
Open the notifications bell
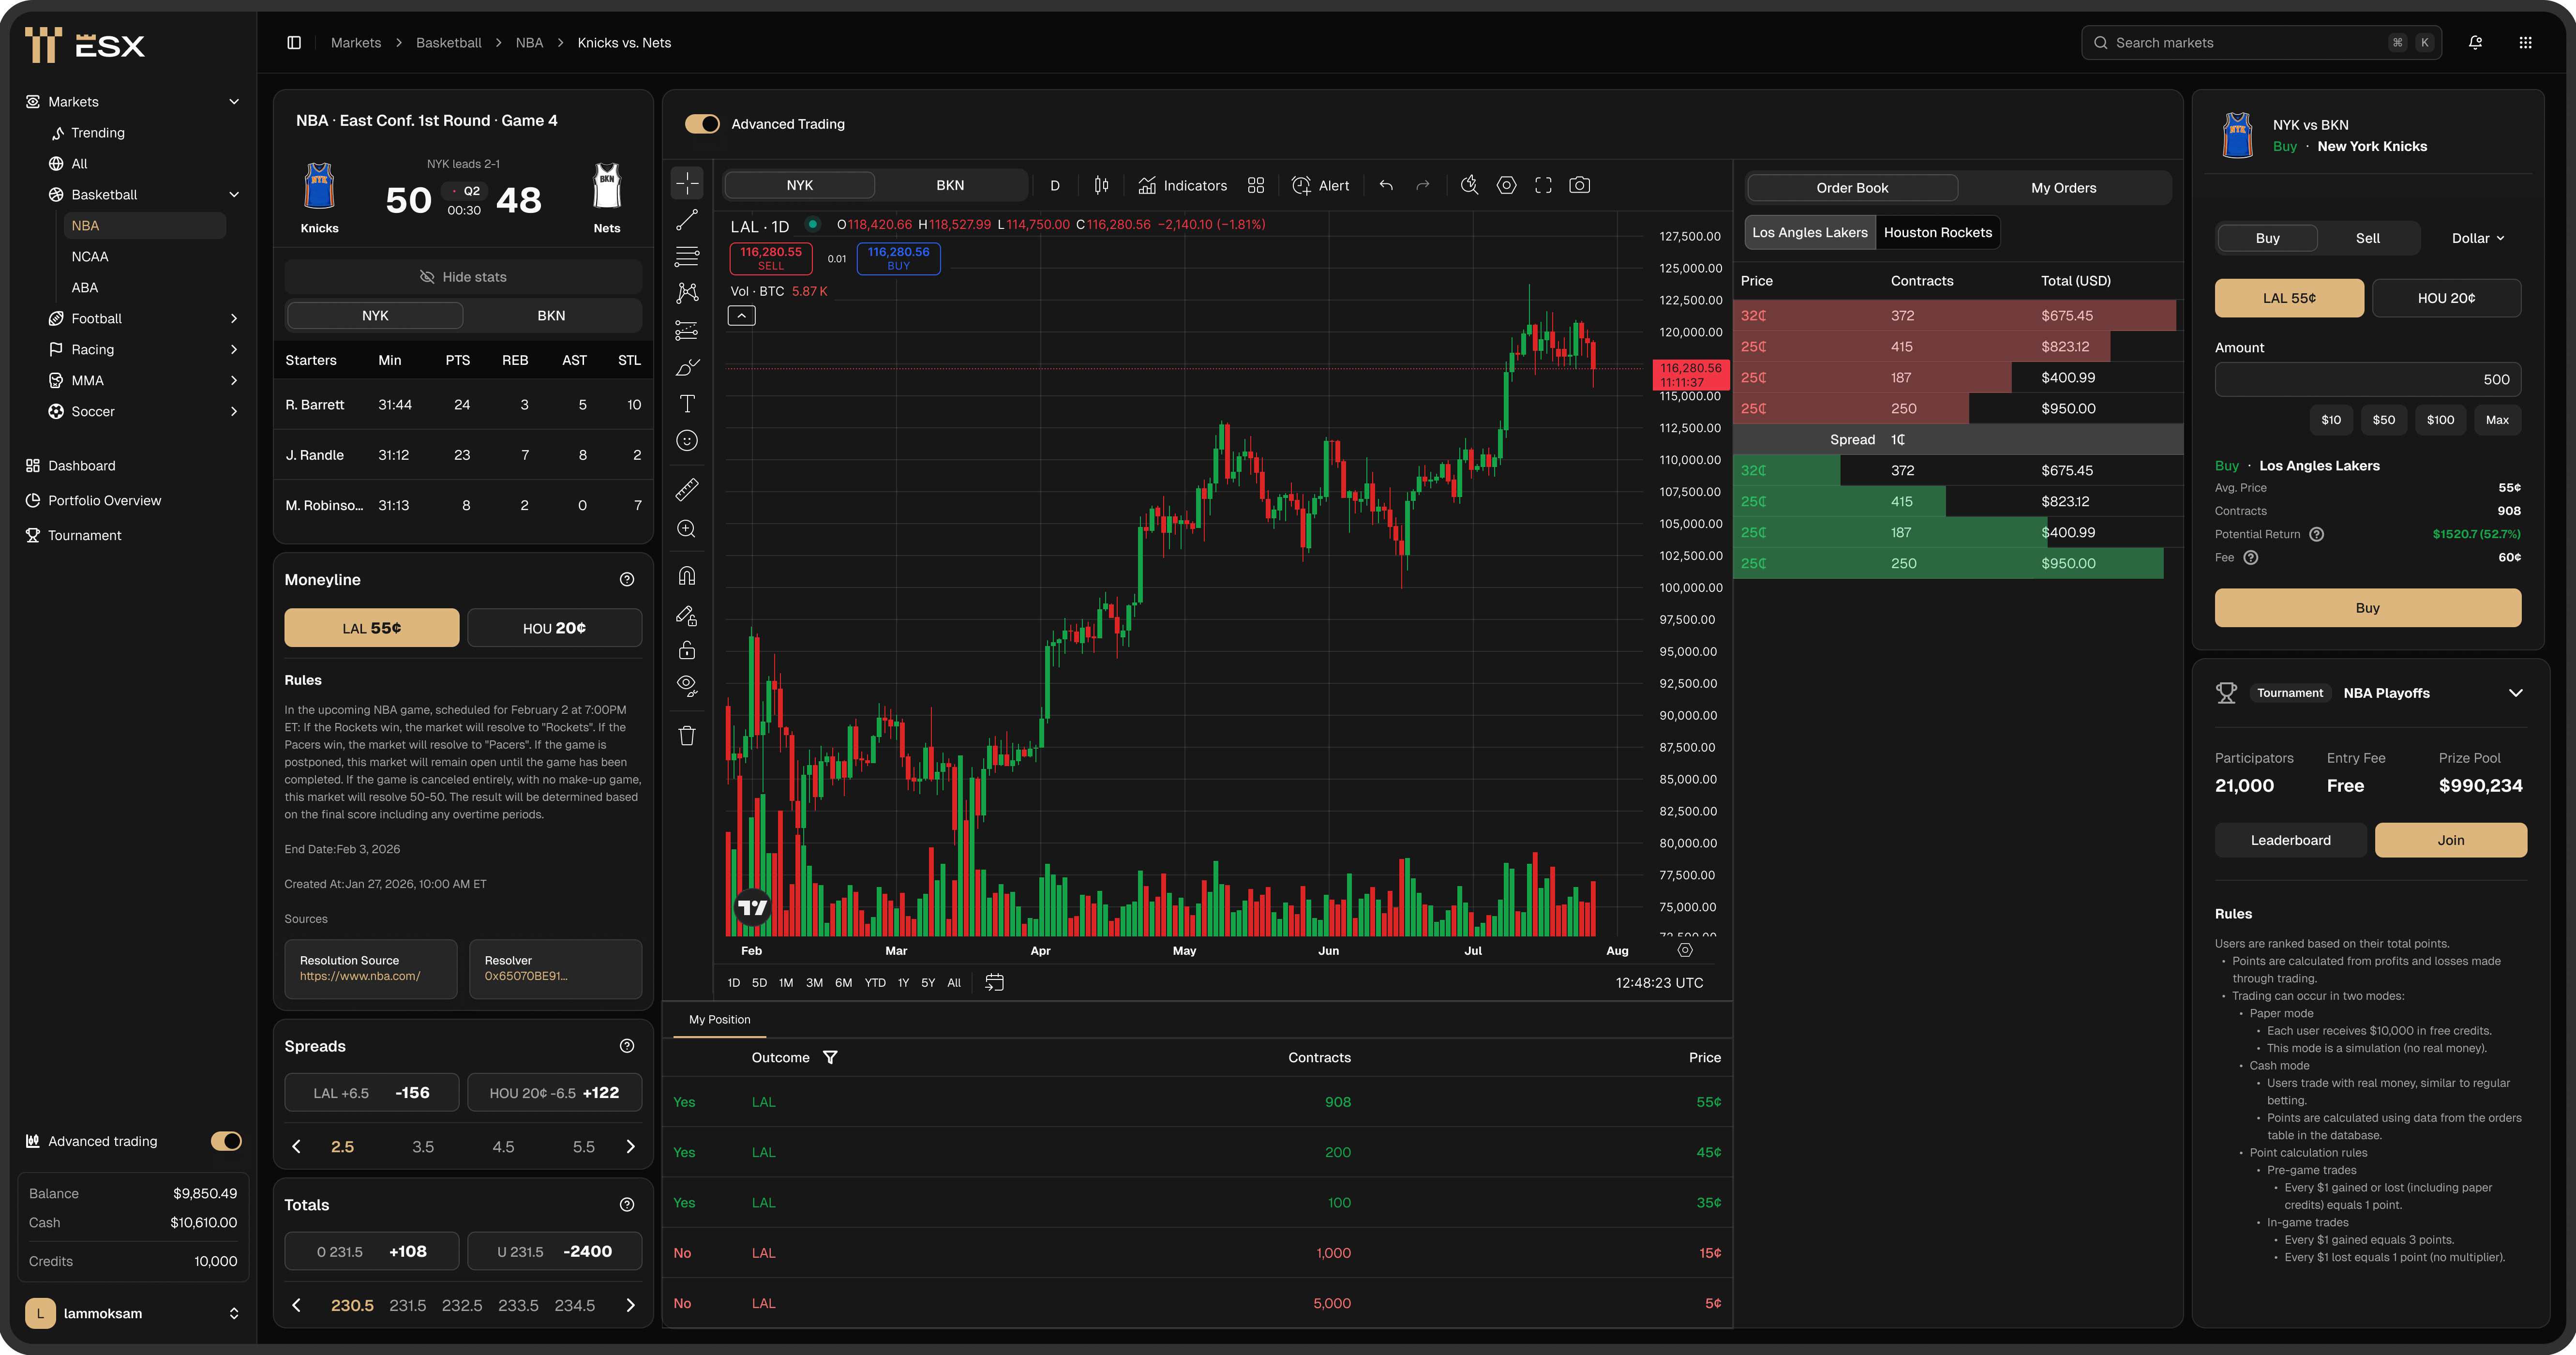[x=2475, y=43]
